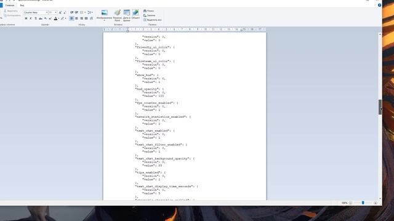This screenshot has height=221, width=394.
Task: Apply the font color
Action: (x=55, y=18)
